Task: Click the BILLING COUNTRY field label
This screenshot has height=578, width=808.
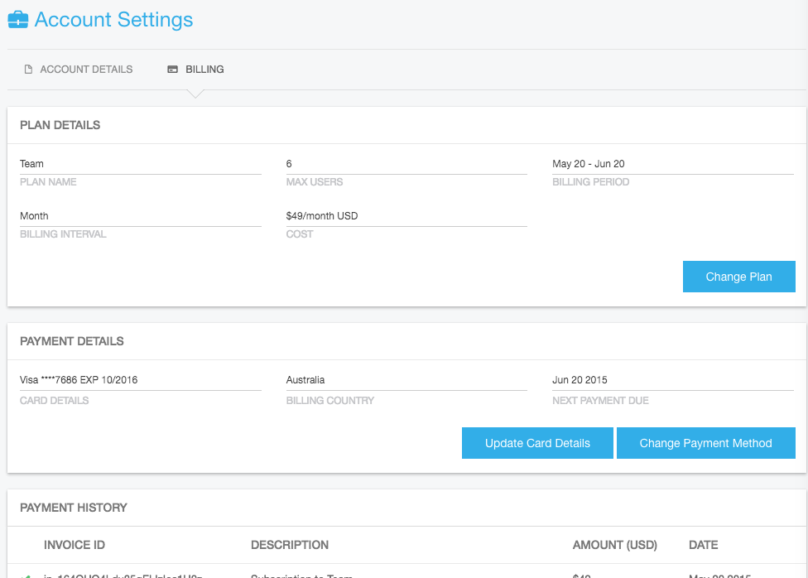Action: click(x=330, y=401)
